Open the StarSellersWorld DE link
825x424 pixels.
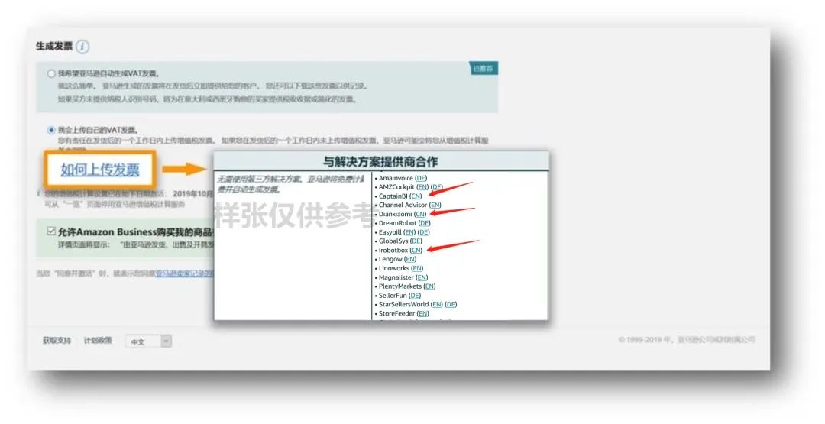tap(451, 305)
